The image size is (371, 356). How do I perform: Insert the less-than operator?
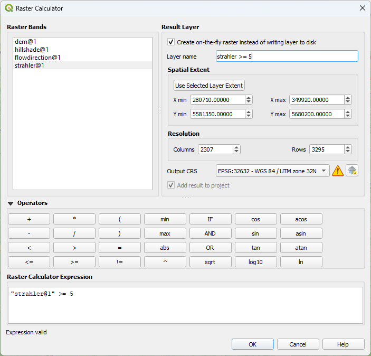pos(29,248)
